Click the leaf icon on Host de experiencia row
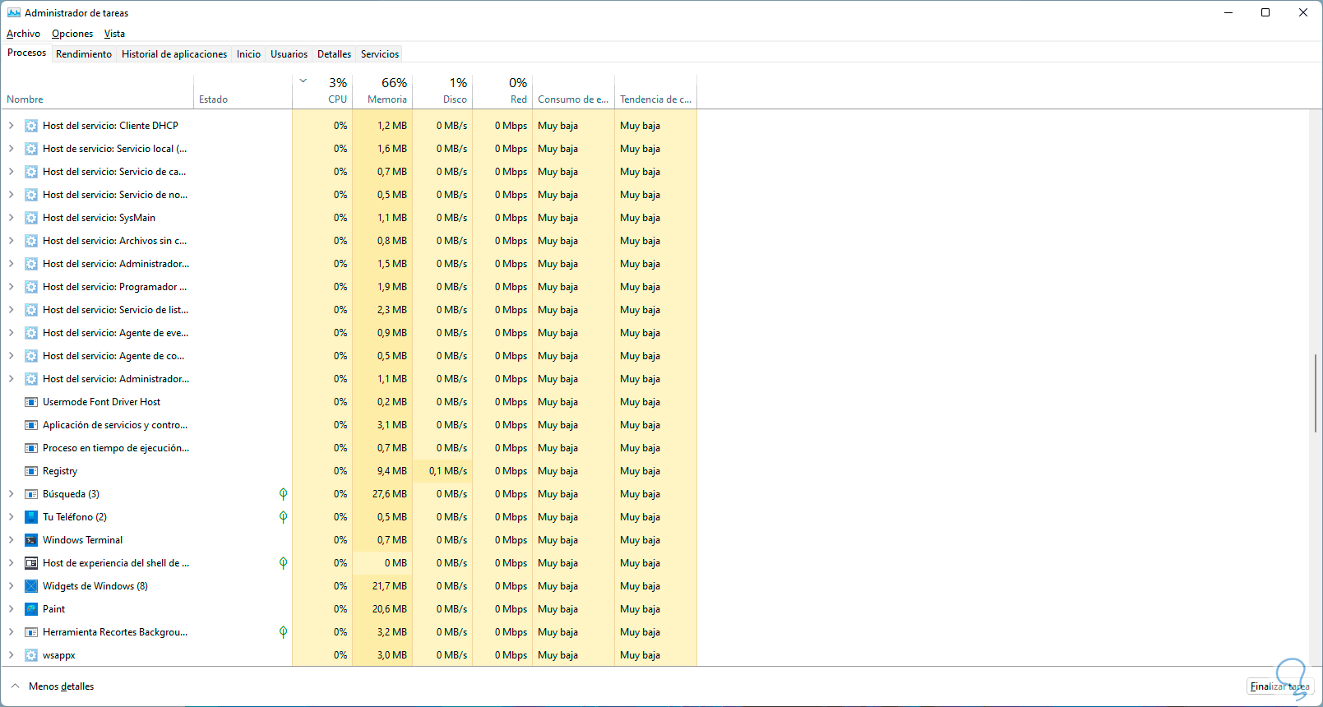Viewport: 1323px width, 707px height. coord(283,563)
